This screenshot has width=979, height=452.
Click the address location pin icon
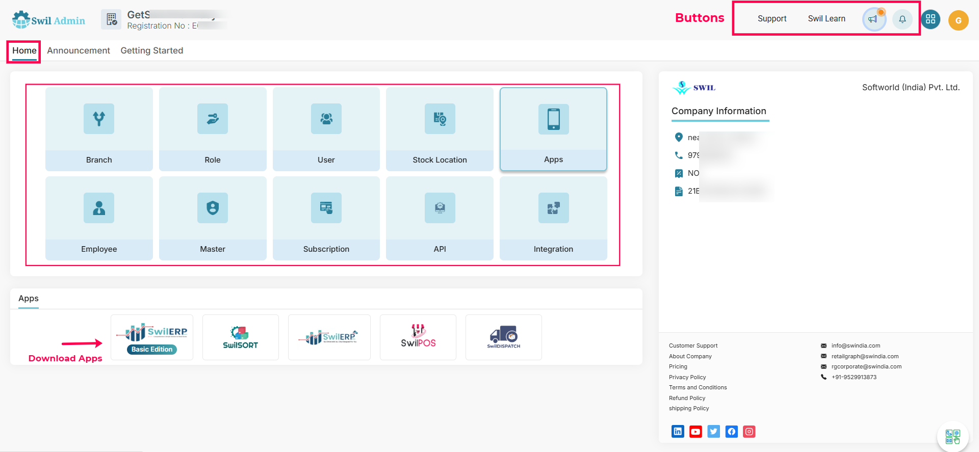tap(679, 137)
